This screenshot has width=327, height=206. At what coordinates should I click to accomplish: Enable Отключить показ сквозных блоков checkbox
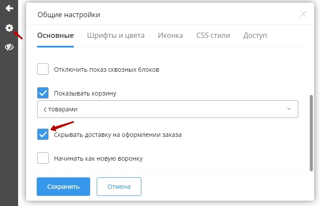tap(43, 70)
